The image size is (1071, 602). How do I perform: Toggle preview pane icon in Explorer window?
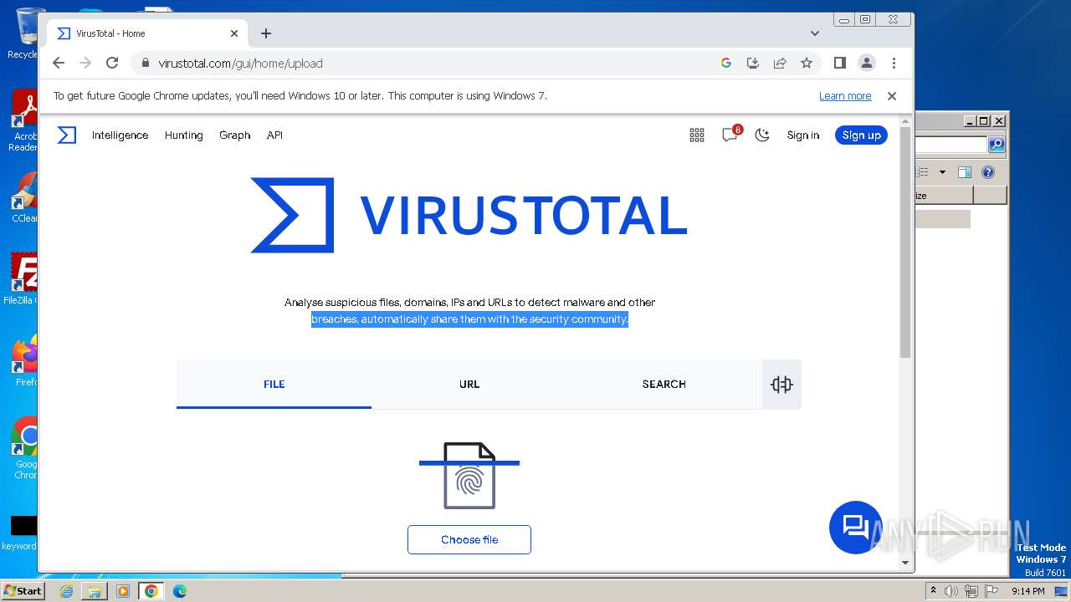pos(965,172)
